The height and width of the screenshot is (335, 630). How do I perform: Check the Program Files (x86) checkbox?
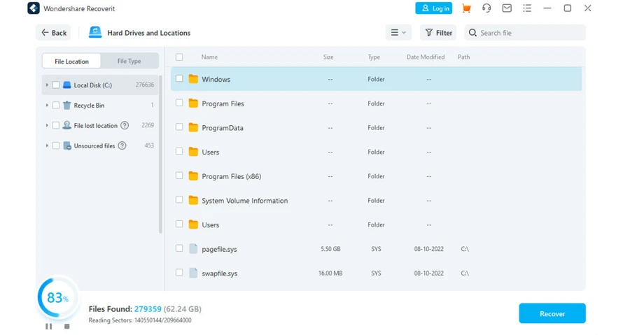(x=179, y=176)
